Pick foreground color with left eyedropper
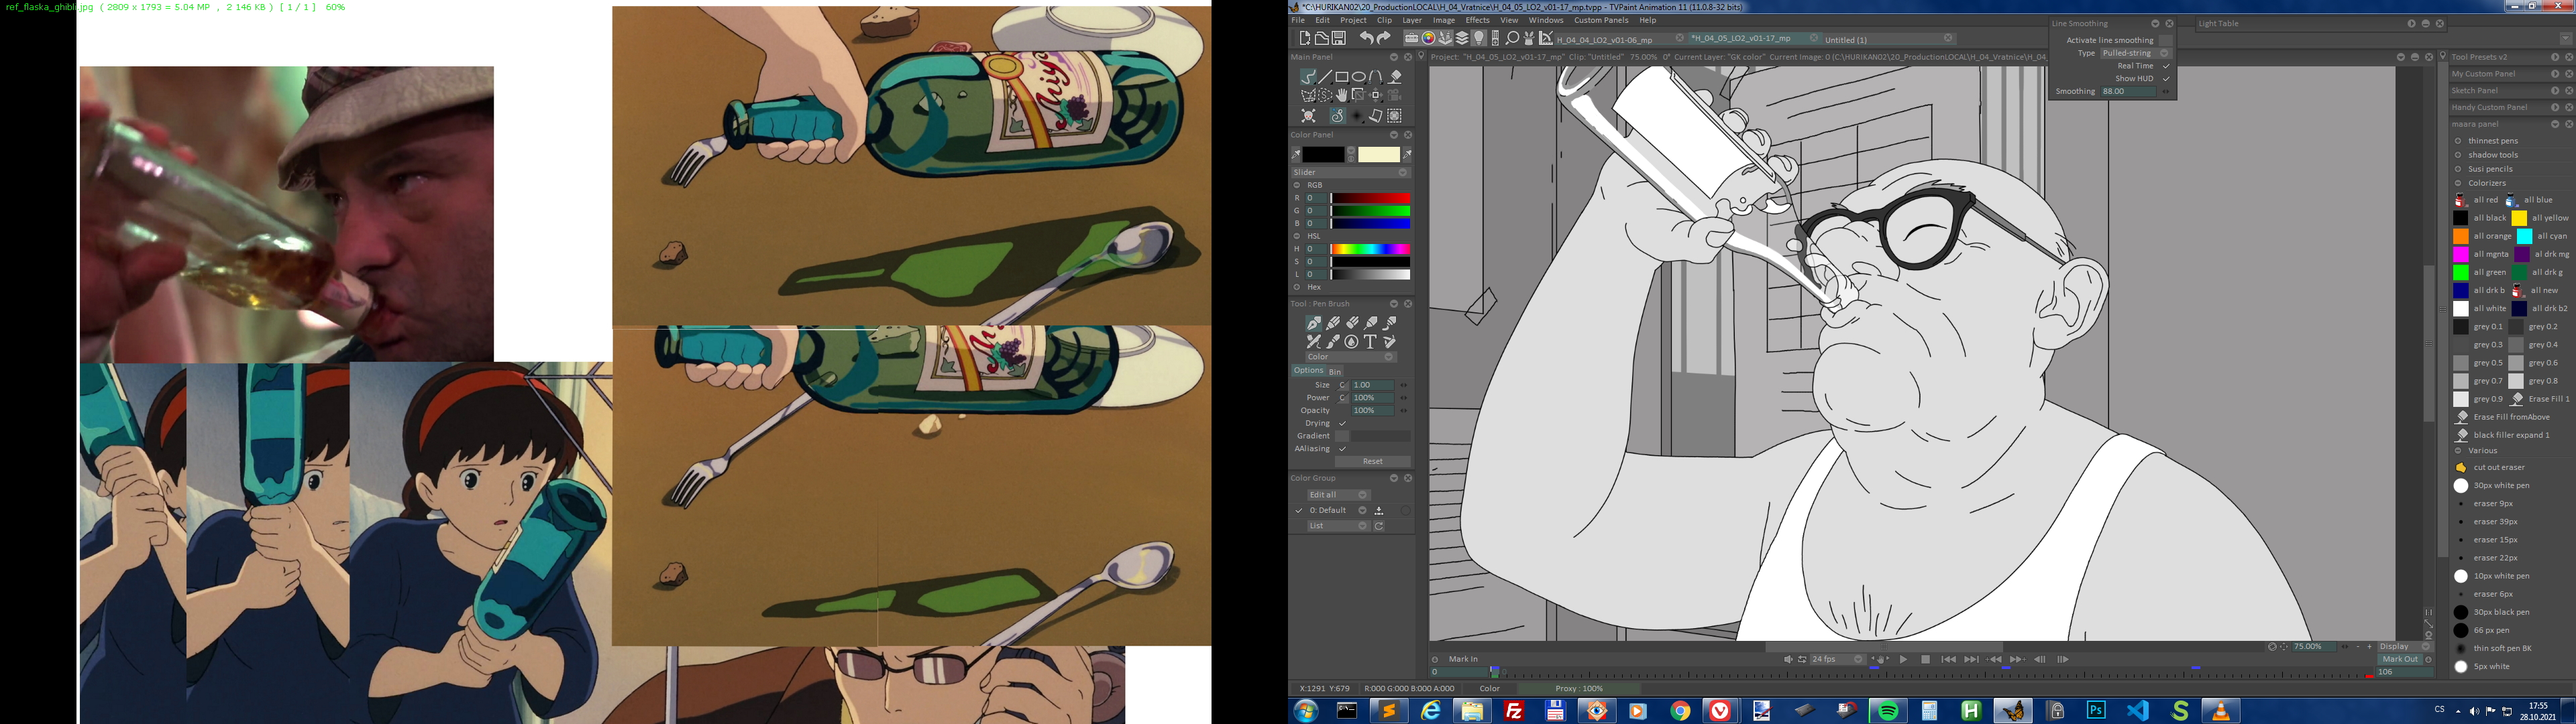 click(x=1296, y=154)
